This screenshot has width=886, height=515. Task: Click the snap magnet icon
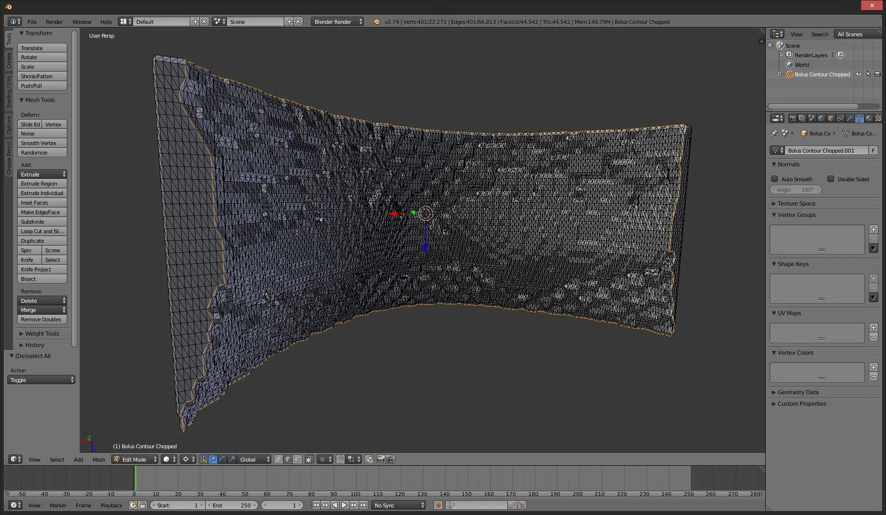pos(340,459)
